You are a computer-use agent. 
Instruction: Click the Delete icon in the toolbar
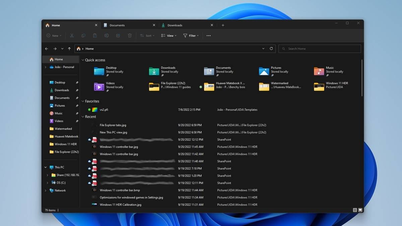(x=130, y=35)
